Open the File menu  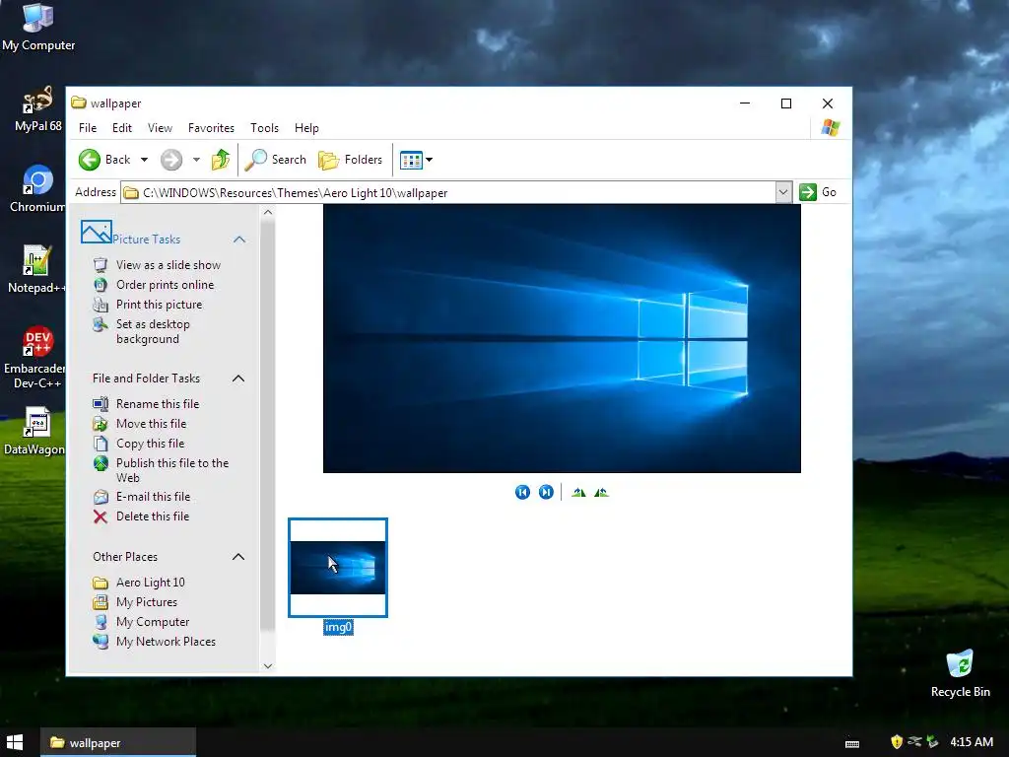tap(88, 128)
